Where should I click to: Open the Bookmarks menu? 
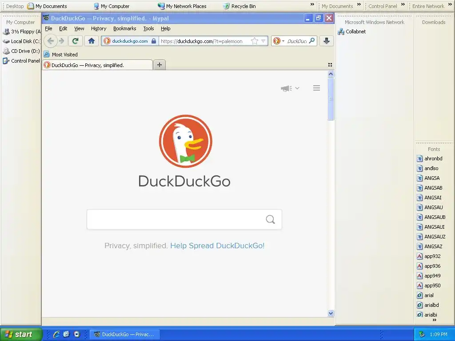[124, 28]
